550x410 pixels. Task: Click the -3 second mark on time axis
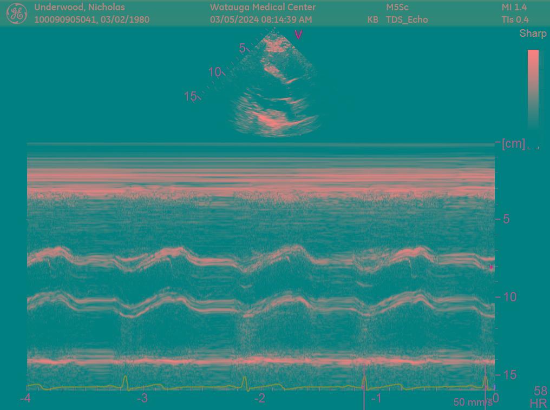tap(142, 399)
